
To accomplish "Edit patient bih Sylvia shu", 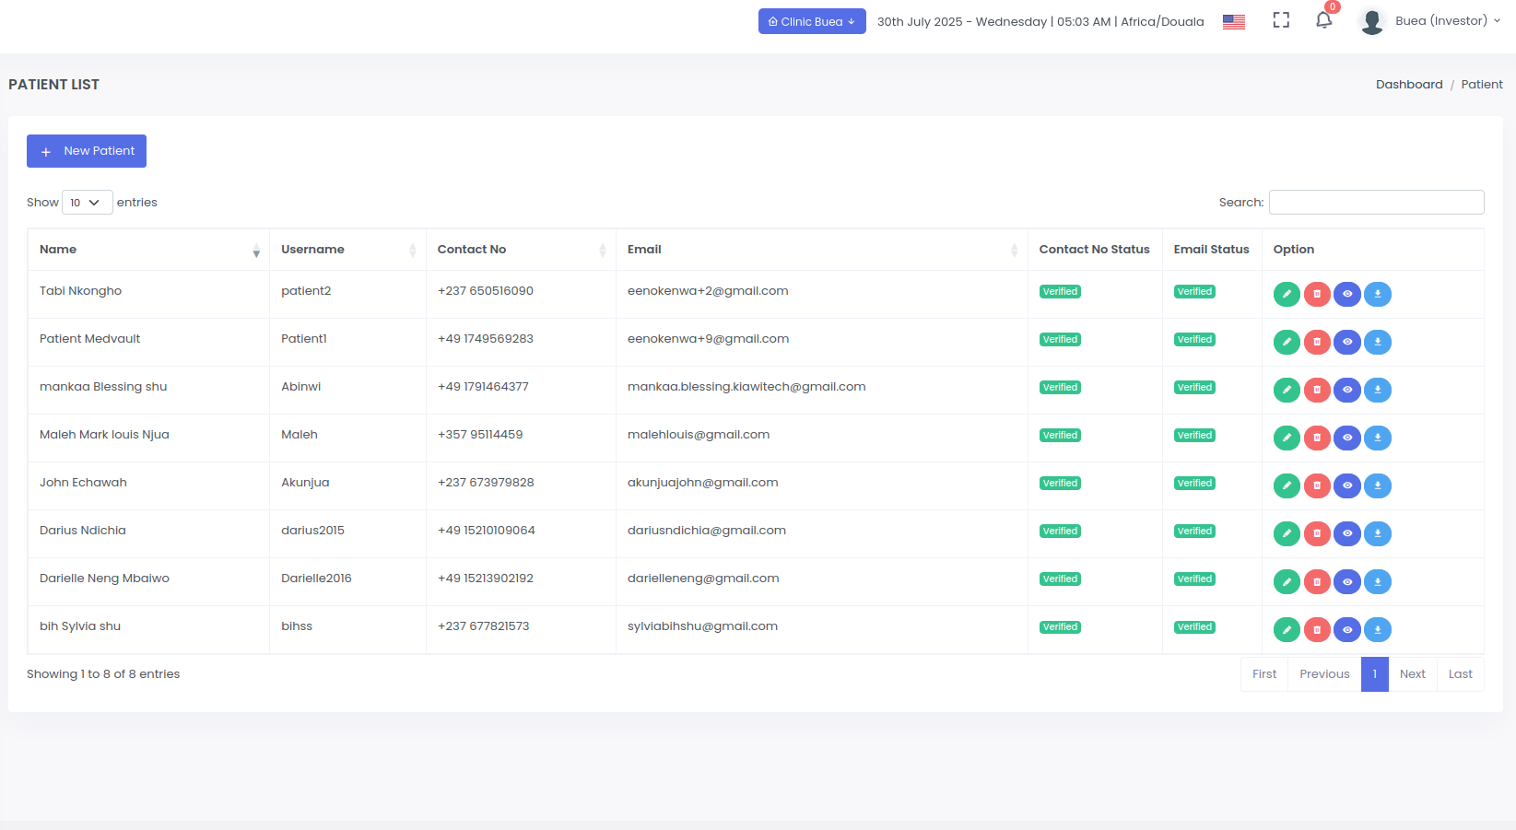I will pyautogui.click(x=1287, y=629).
